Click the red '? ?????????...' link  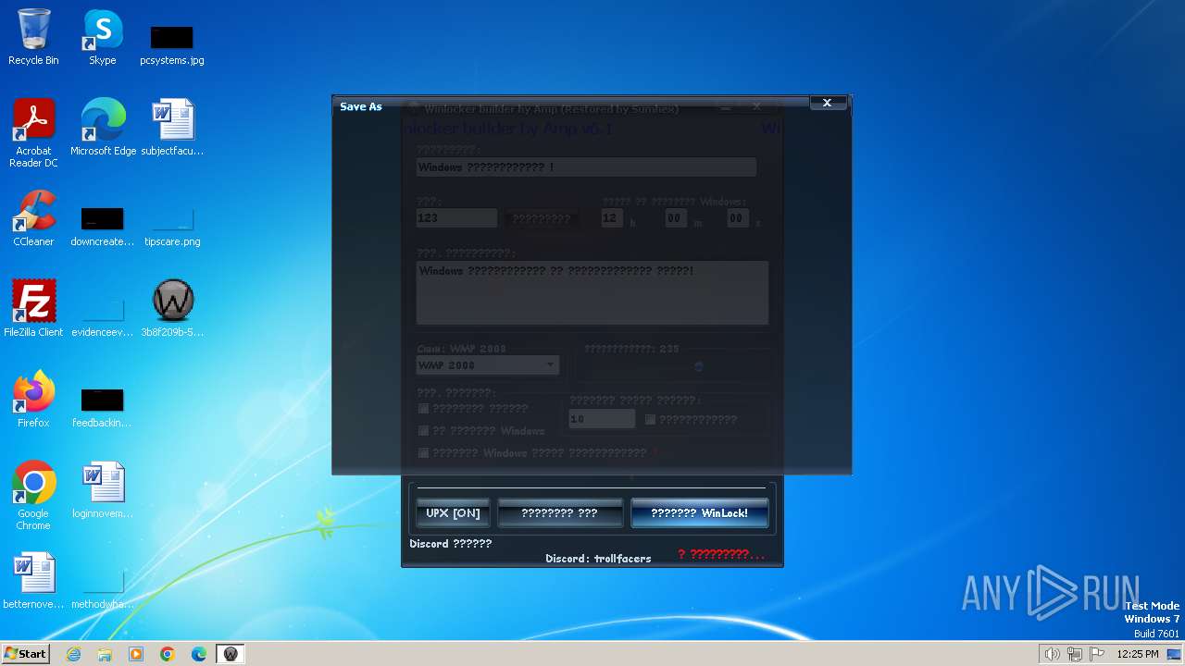point(721,554)
